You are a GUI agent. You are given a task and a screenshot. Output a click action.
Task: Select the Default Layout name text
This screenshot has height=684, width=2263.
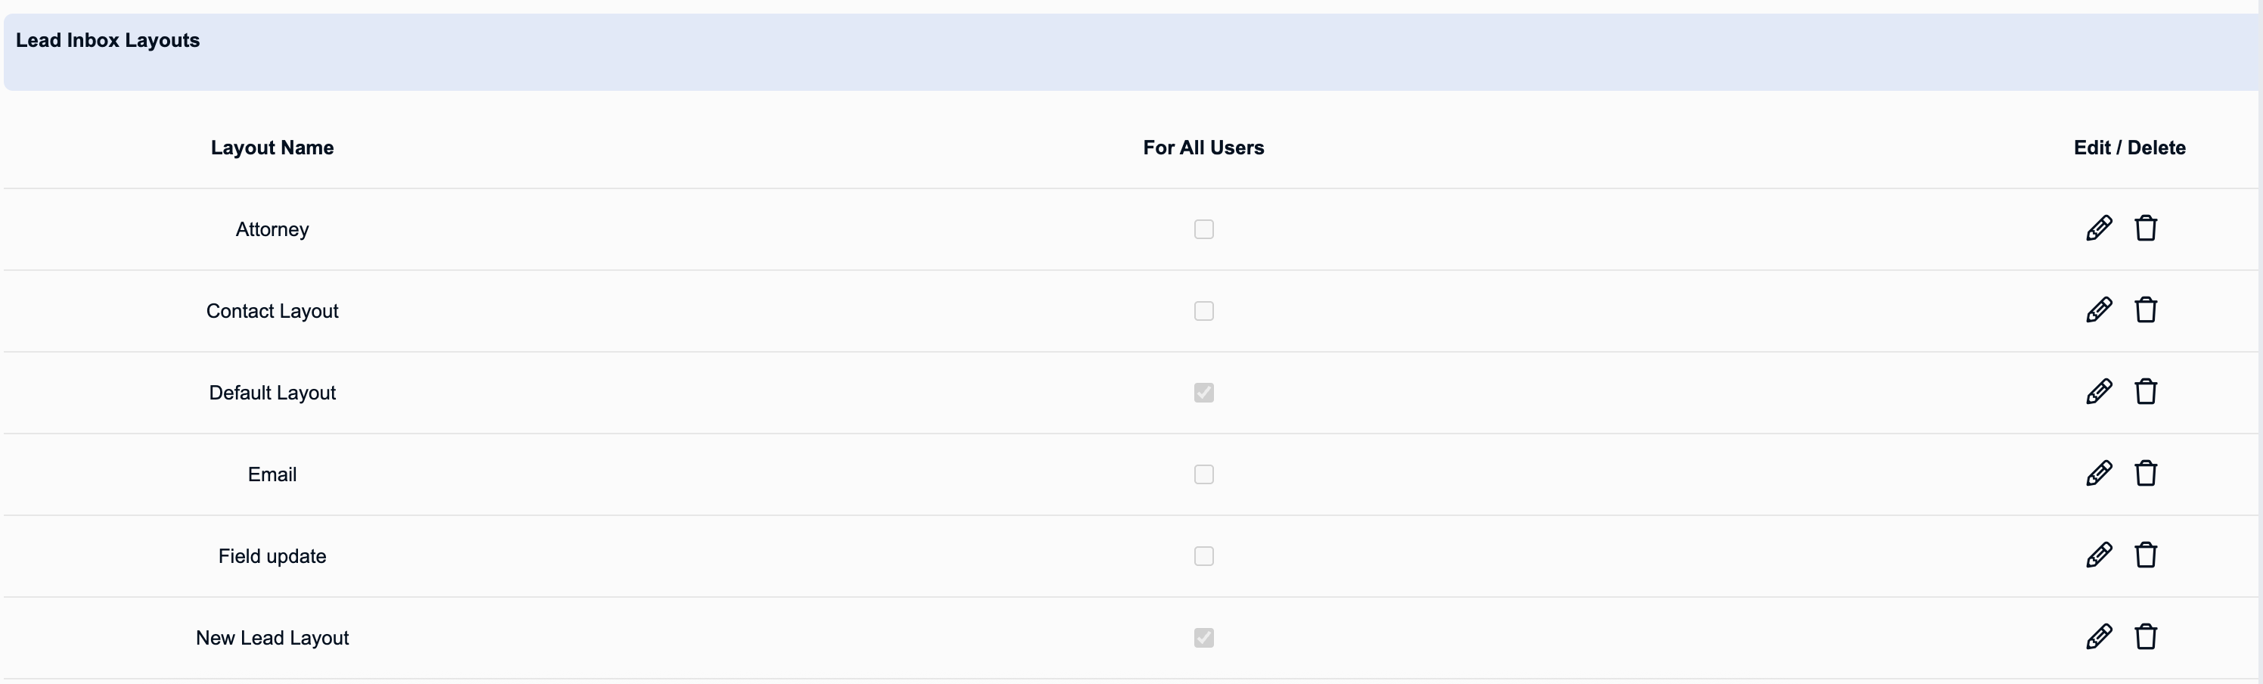[272, 393]
